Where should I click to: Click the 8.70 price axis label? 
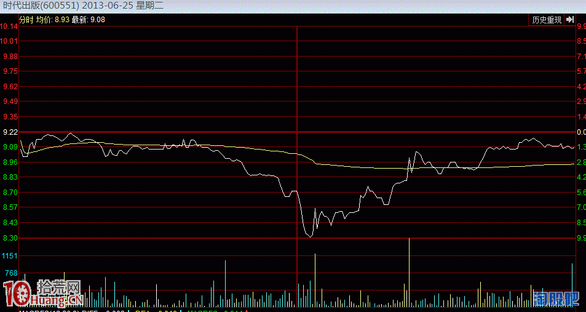coord(9,193)
